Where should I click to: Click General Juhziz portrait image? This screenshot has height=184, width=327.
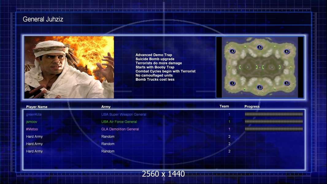[69, 67]
